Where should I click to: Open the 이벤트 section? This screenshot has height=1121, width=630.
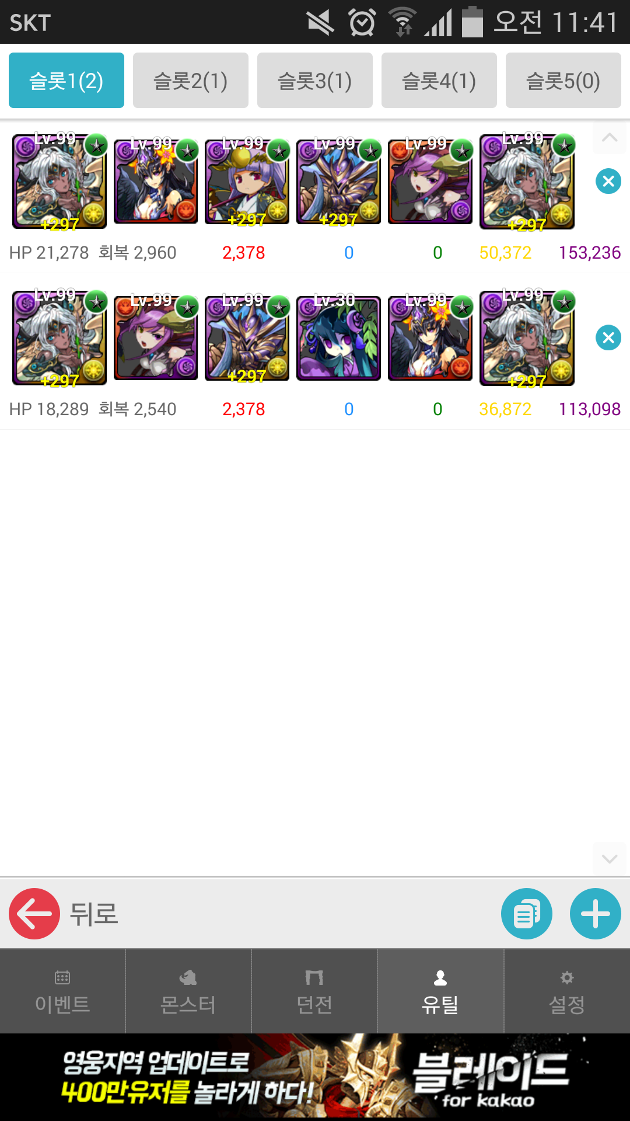[62, 991]
